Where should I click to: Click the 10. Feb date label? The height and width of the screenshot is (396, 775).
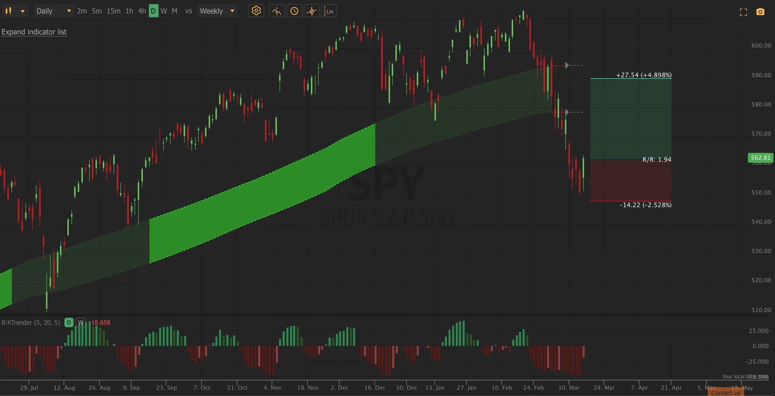502,388
